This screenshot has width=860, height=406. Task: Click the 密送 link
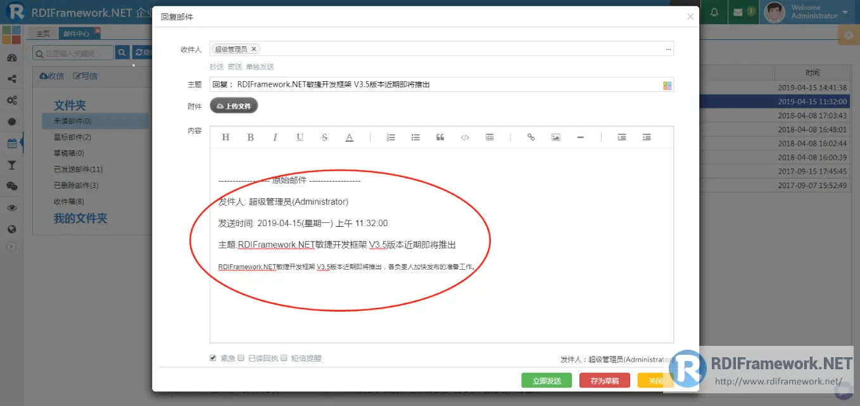pyautogui.click(x=235, y=67)
